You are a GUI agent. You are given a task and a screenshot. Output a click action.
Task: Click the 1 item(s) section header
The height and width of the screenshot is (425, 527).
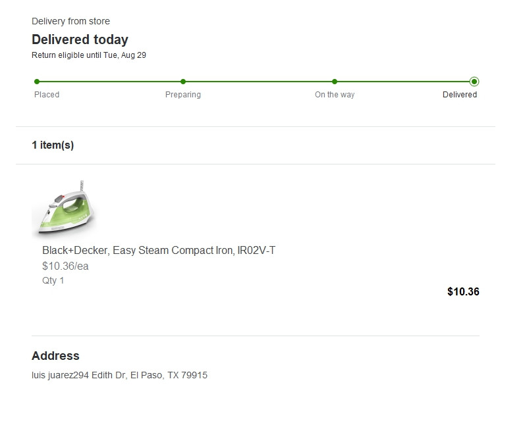[x=53, y=145]
